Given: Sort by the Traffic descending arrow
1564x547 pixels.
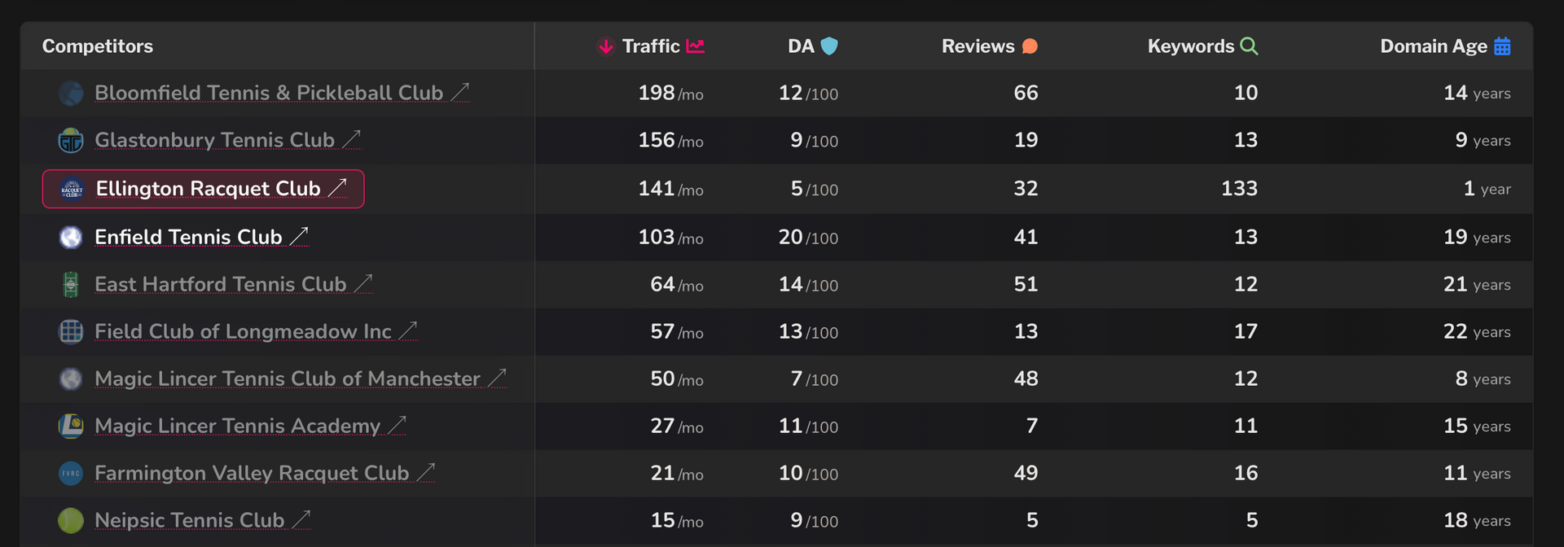Looking at the screenshot, I should pos(605,46).
